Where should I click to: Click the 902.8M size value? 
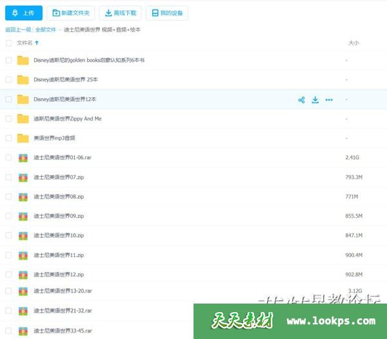354,275
